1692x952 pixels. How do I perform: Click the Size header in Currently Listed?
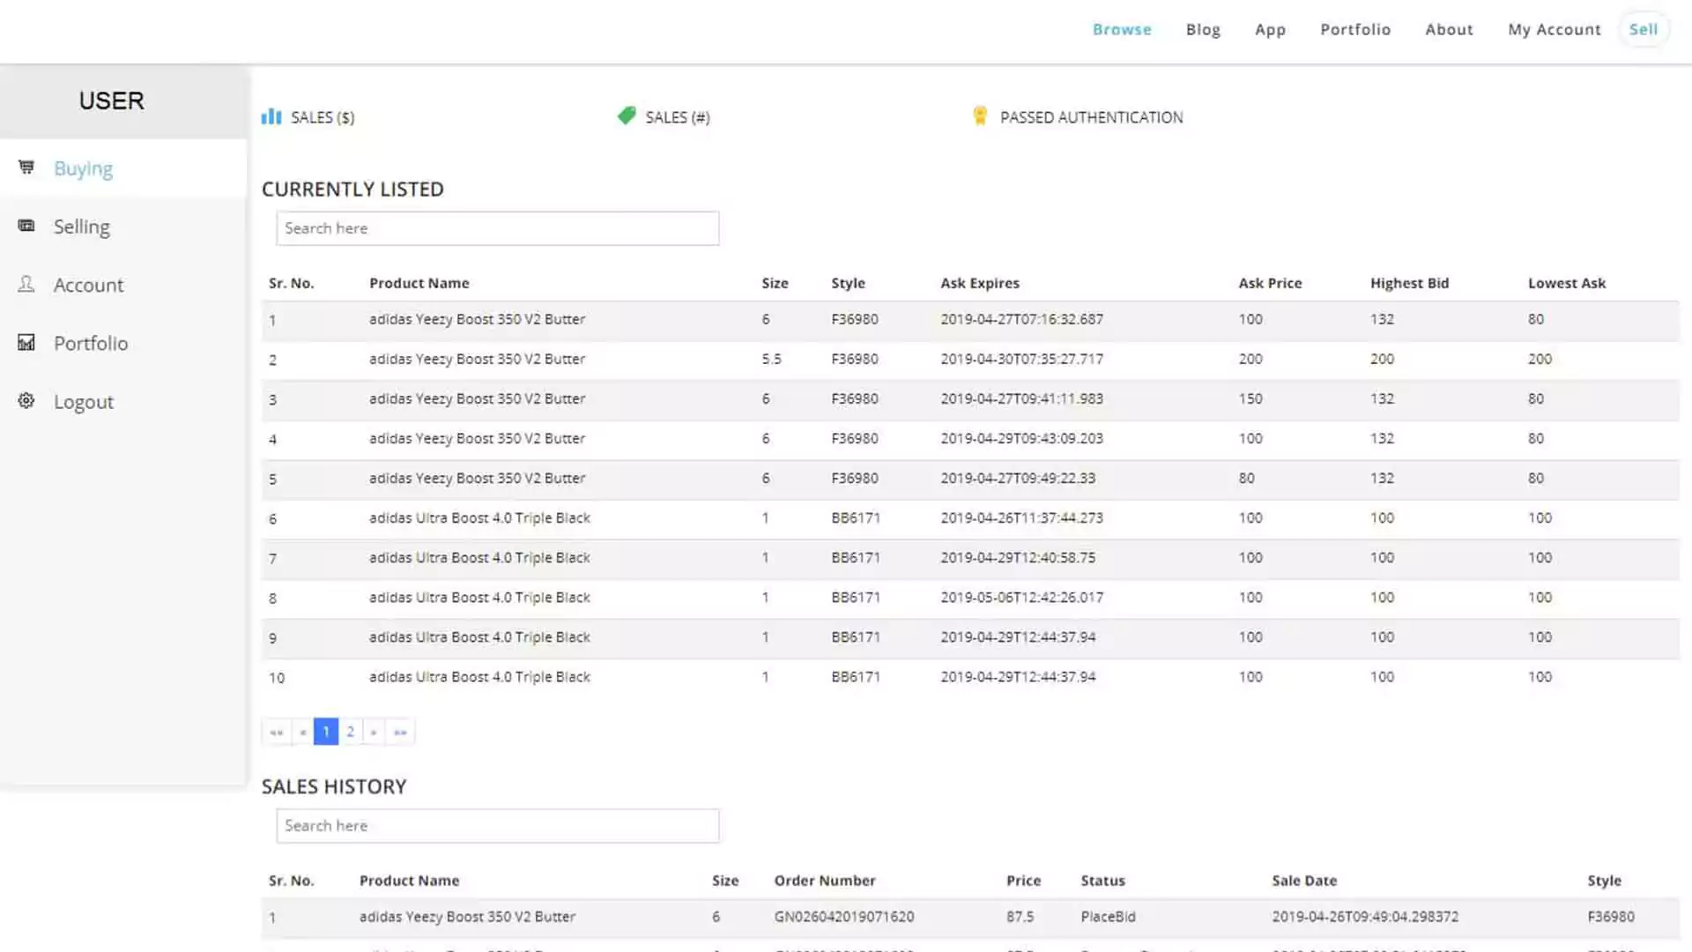pyautogui.click(x=775, y=283)
